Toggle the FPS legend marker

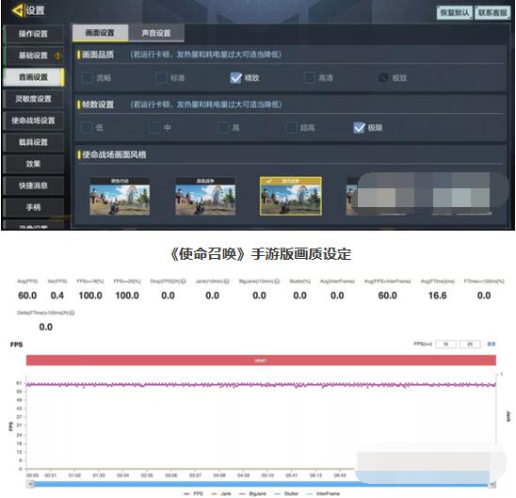pos(187,493)
